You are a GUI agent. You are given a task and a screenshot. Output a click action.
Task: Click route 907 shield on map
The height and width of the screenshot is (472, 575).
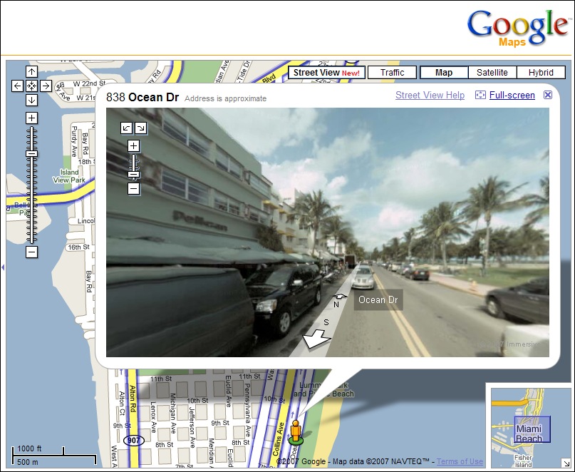133,440
